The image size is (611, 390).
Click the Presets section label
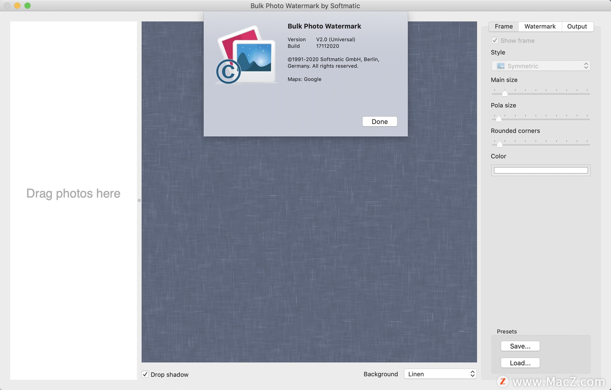click(x=507, y=331)
